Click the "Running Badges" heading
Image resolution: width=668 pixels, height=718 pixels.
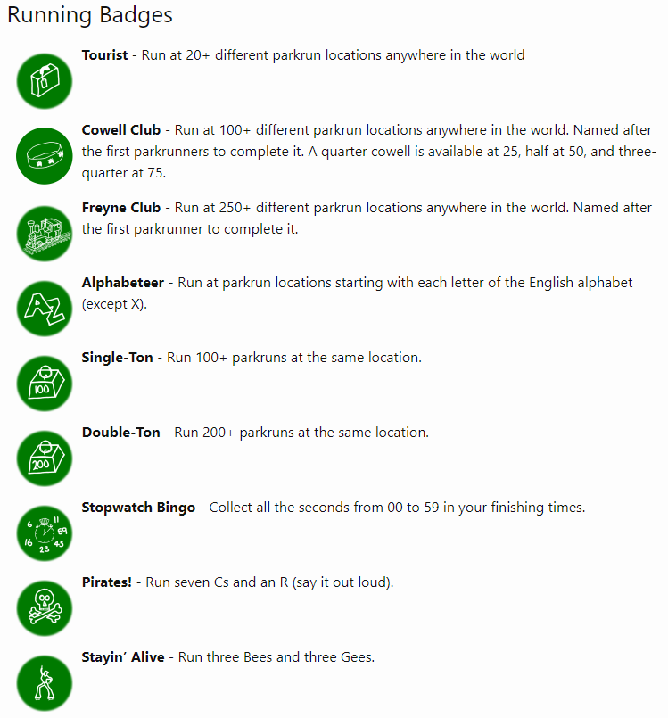point(90,16)
